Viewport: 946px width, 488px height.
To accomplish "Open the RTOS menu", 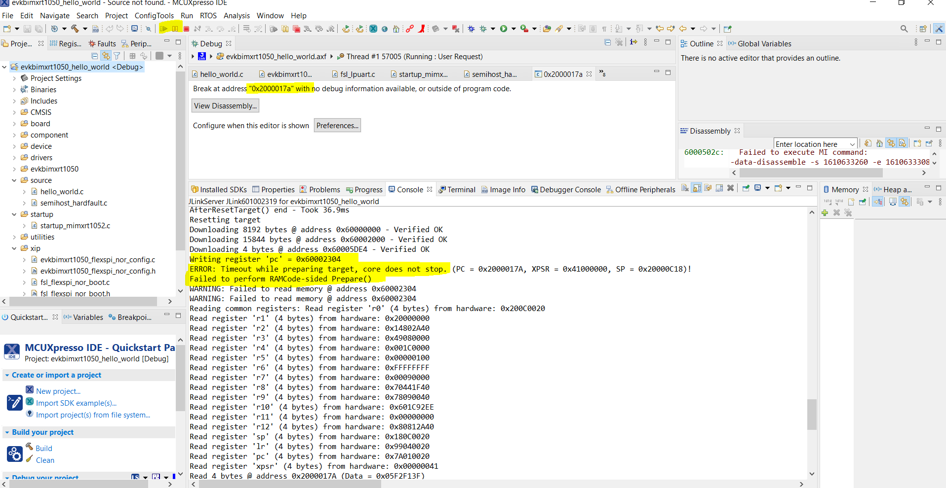I will click(x=208, y=15).
